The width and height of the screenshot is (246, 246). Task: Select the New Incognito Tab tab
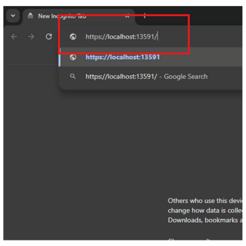79,16
